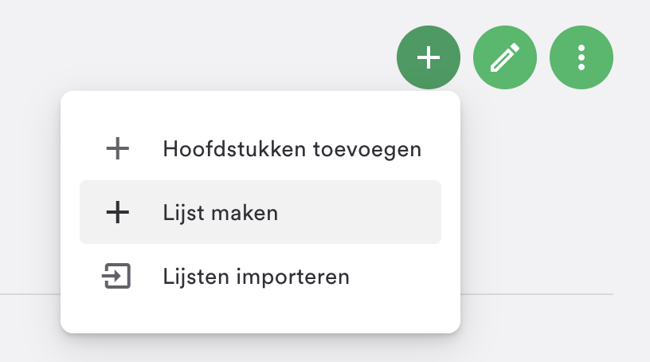Start editing with the pencil icon

pyautogui.click(x=505, y=57)
